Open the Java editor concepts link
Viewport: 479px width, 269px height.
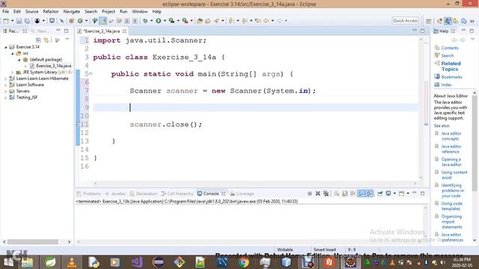pos(451,136)
